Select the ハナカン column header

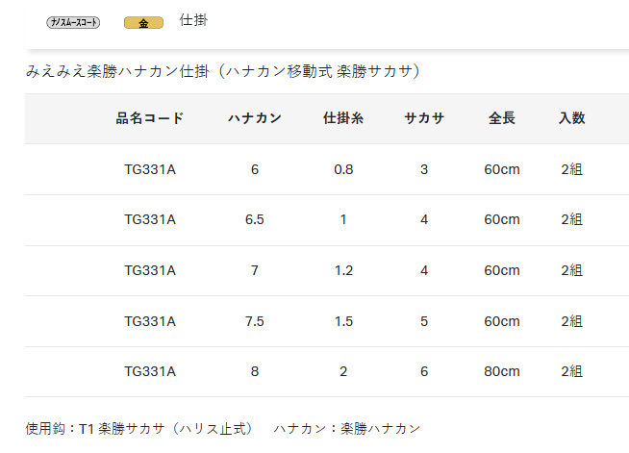(x=254, y=118)
